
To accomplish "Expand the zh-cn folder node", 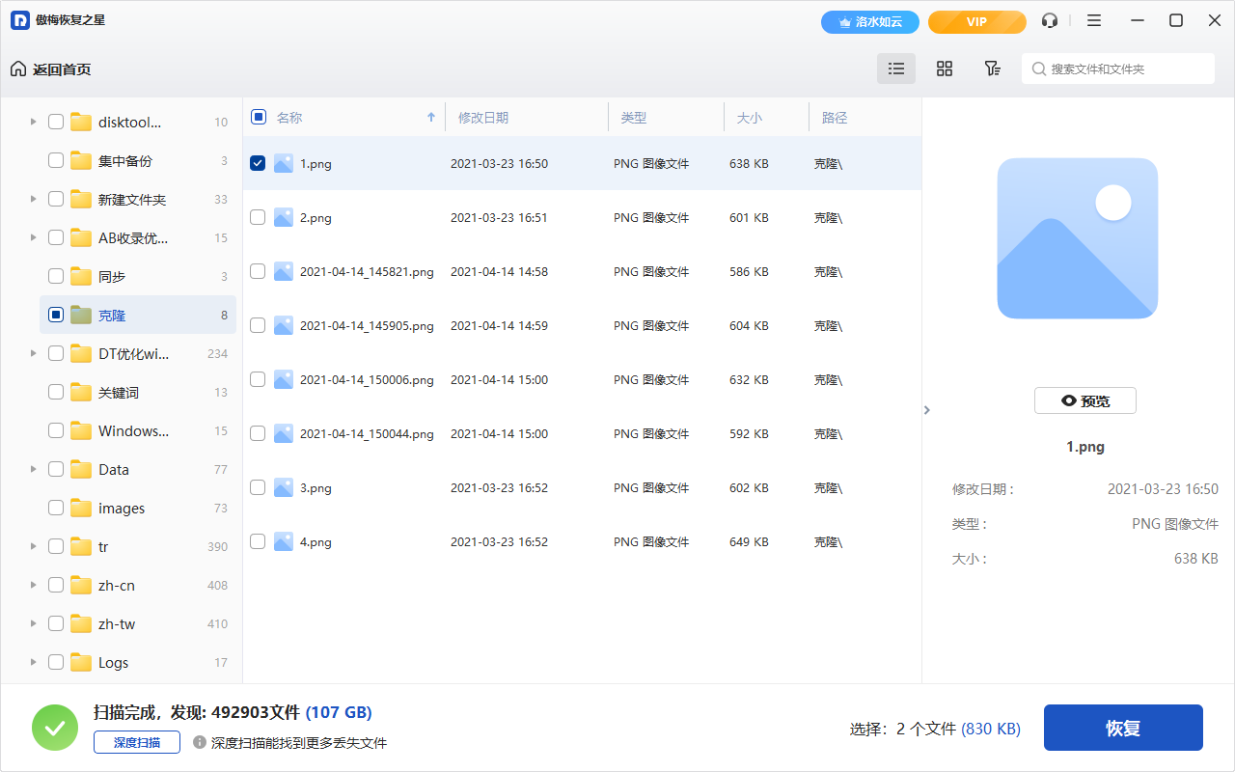I will [x=33, y=585].
